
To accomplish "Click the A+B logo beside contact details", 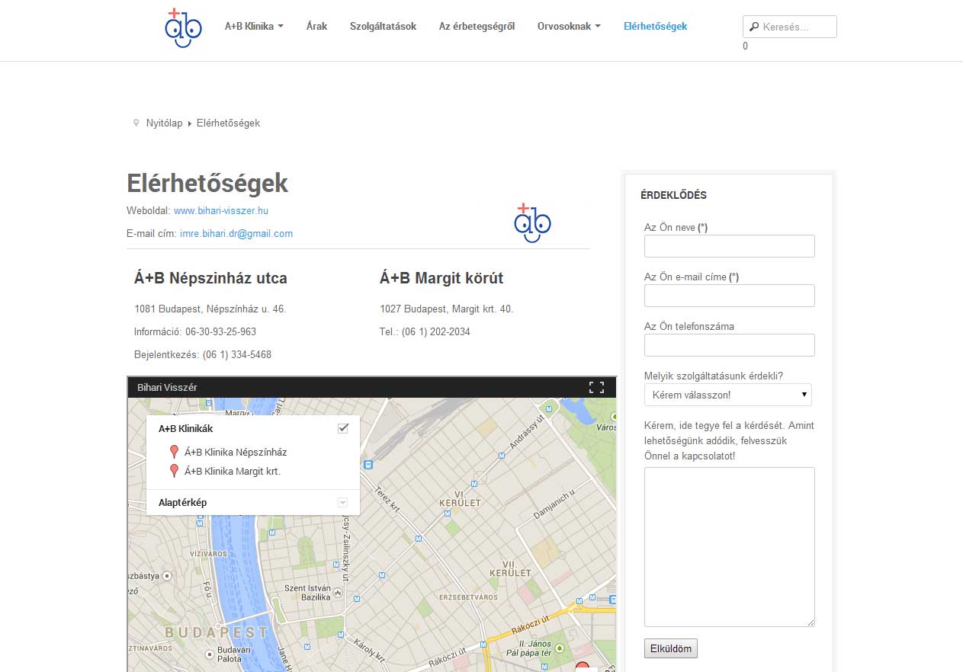I will [x=532, y=222].
